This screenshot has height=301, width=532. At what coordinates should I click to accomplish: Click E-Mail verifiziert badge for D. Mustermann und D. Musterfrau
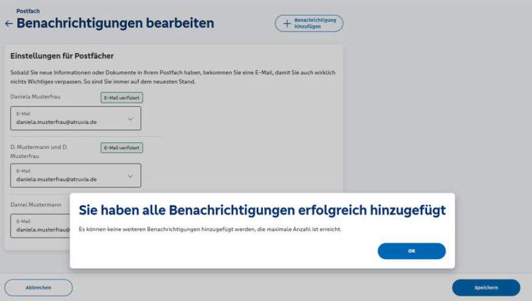122,148
